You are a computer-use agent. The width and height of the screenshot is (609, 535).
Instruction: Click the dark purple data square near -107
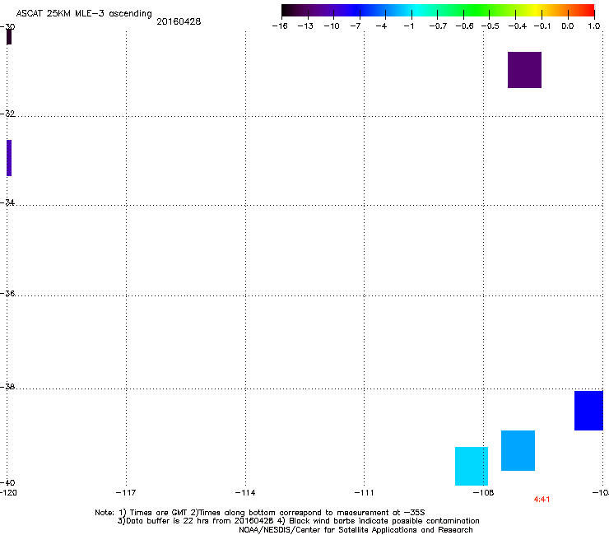[x=524, y=70]
